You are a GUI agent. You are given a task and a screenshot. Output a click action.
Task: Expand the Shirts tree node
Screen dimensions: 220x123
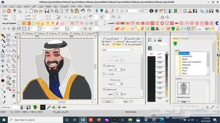tap(177, 73)
